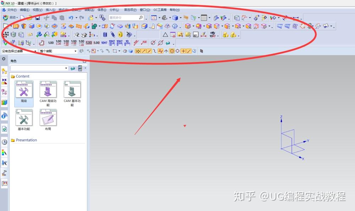This screenshot has height=211, width=355.
Task: Toggle enable snap points icon
Action: [138, 51]
